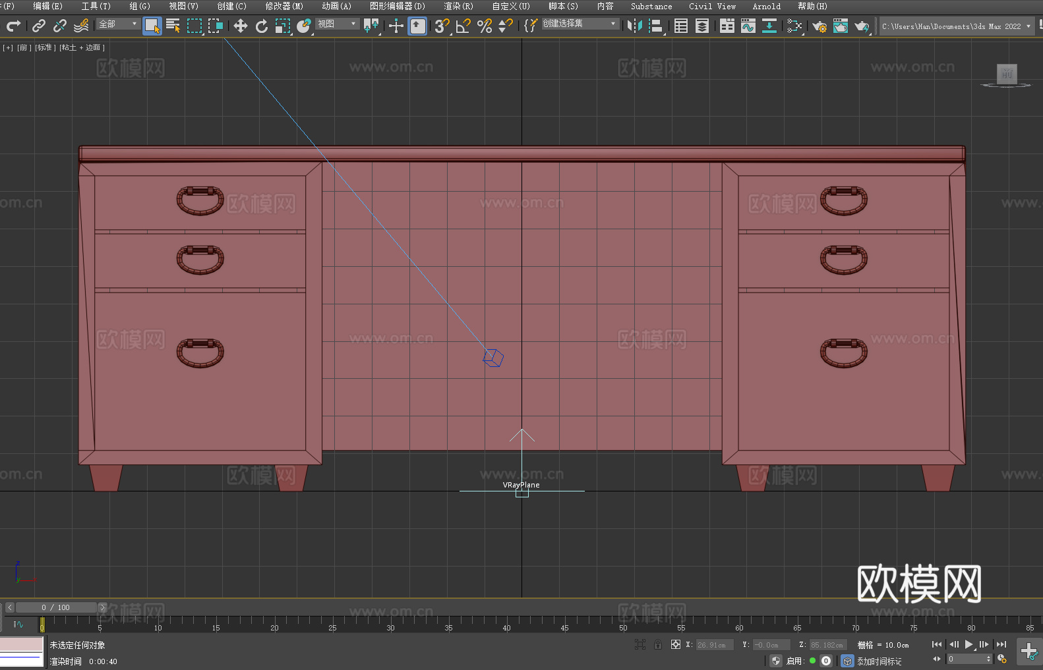Toggle the Spinner Snap icon
The image size is (1043, 670).
[506, 26]
